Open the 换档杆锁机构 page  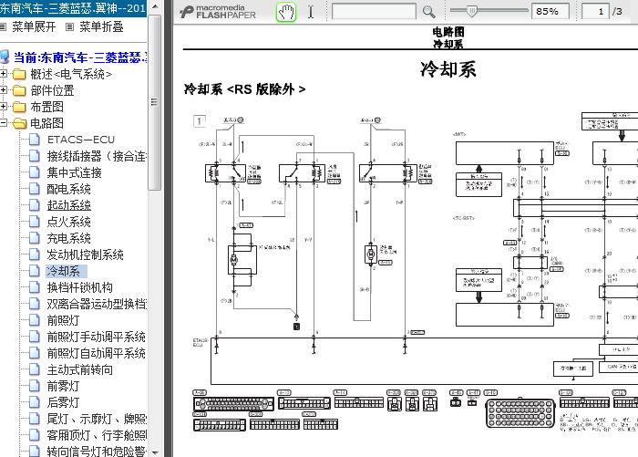80,287
